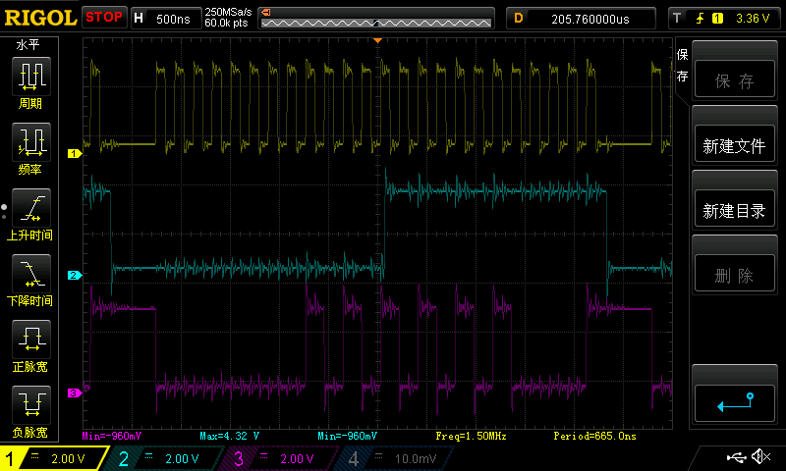Select the rise time (上升时间) icon
The height and width of the screenshot is (471, 786).
[x=31, y=208]
